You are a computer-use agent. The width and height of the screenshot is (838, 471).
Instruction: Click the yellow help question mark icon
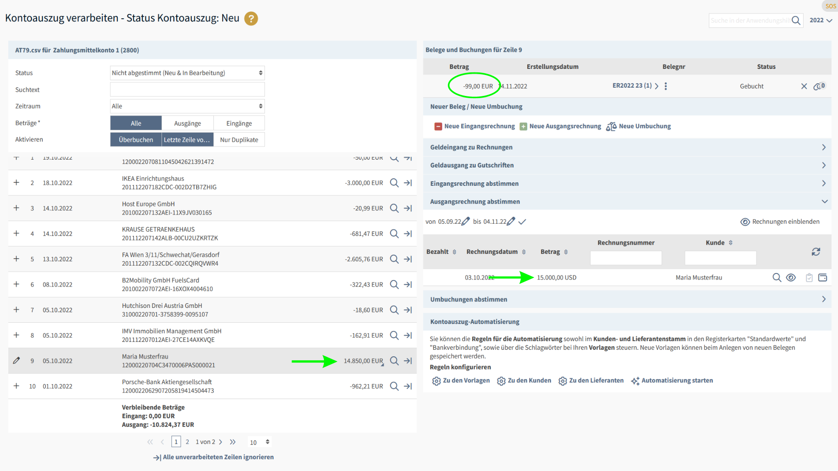pos(251,19)
